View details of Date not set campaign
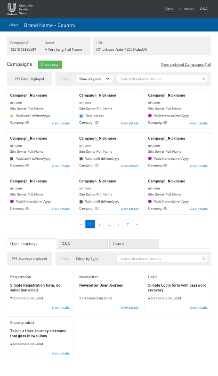Viewport: 218px width, 376px height. point(129,123)
